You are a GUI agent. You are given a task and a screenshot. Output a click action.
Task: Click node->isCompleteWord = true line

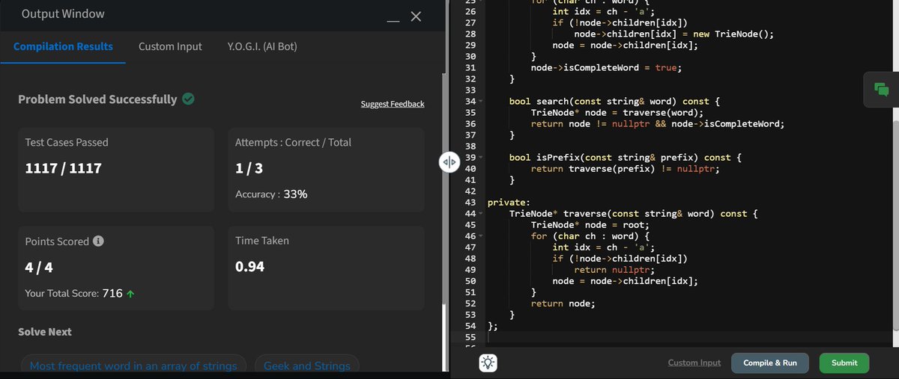pyautogui.click(x=606, y=67)
